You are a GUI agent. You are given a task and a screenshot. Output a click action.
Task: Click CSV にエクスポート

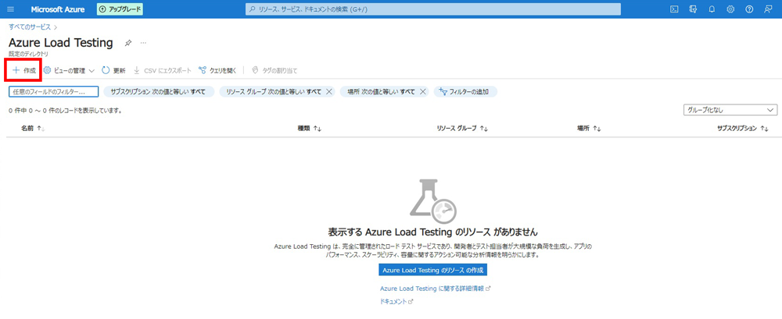click(163, 71)
